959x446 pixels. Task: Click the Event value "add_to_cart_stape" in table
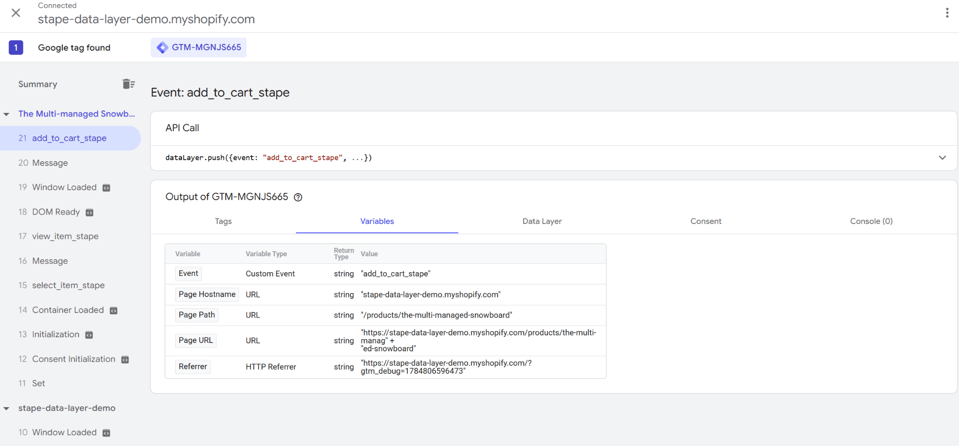396,274
